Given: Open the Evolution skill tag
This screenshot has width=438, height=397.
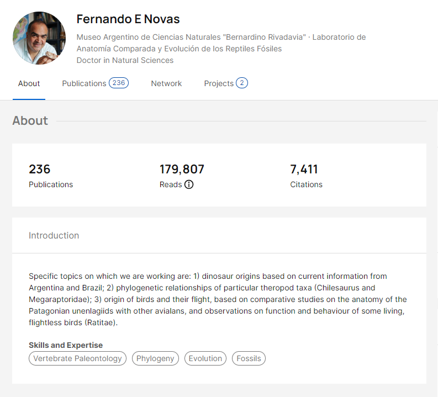Looking at the screenshot, I should [x=205, y=358].
